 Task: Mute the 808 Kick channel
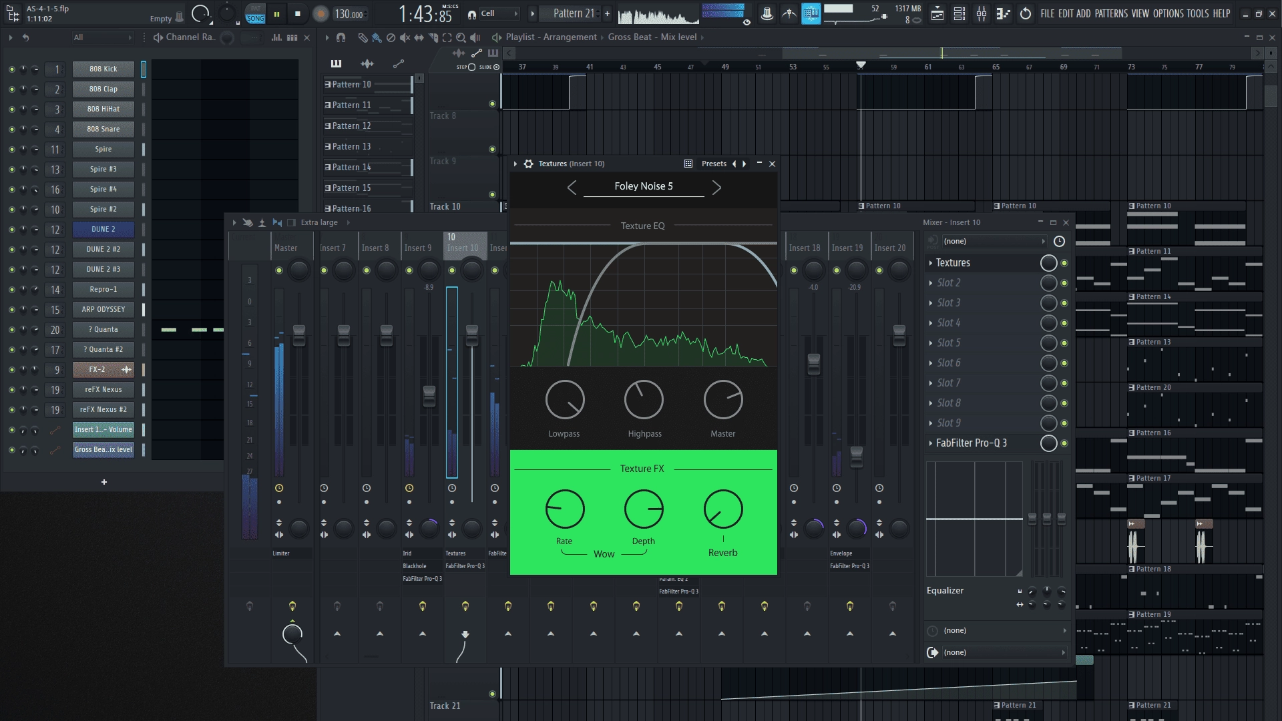(x=11, y=69)
